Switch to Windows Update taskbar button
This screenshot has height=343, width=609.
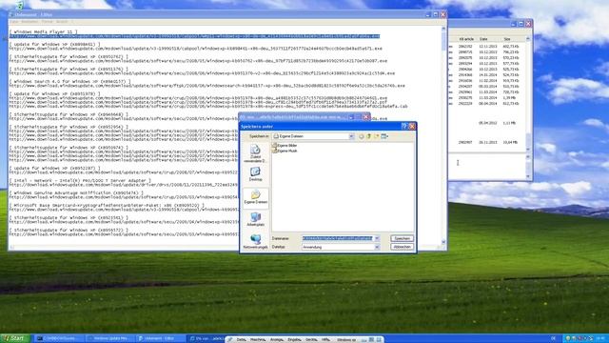(x=110, y=339)
